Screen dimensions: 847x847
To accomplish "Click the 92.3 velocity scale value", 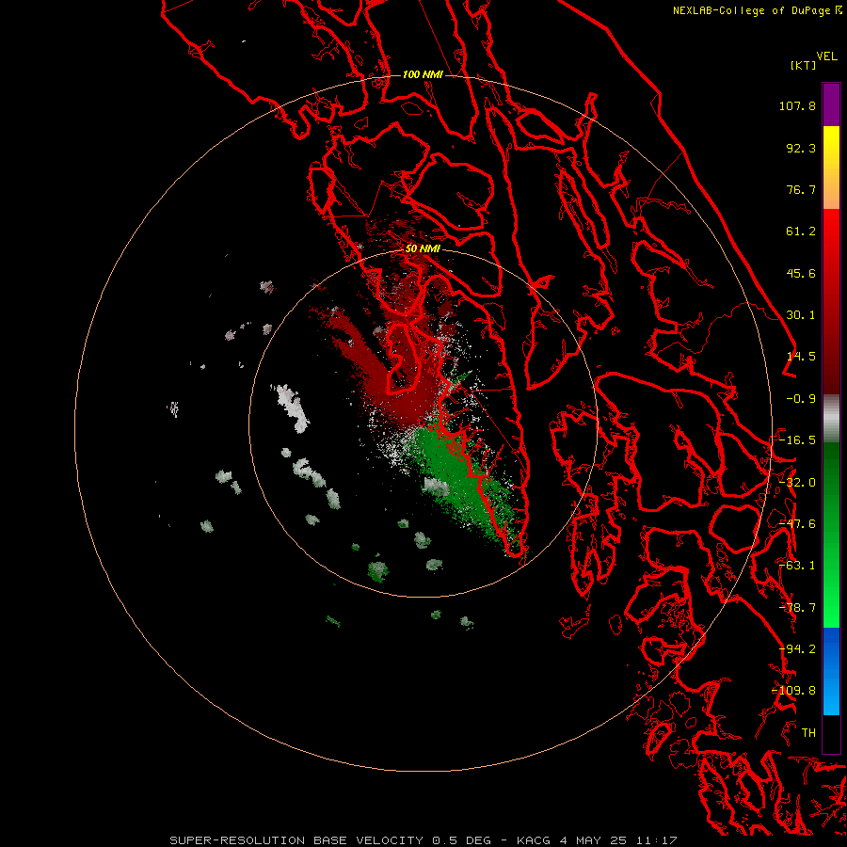I will (801, 148).
